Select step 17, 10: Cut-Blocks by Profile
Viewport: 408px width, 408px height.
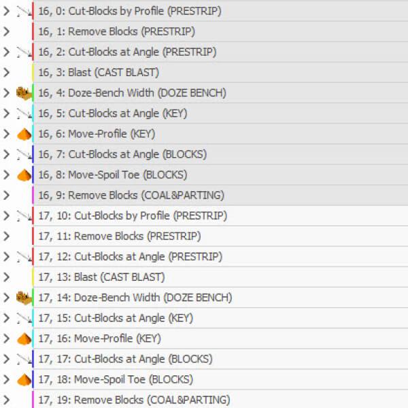(133, 216)
